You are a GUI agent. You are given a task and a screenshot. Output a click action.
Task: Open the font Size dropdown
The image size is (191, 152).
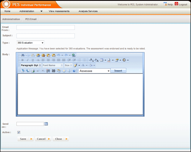68,65
